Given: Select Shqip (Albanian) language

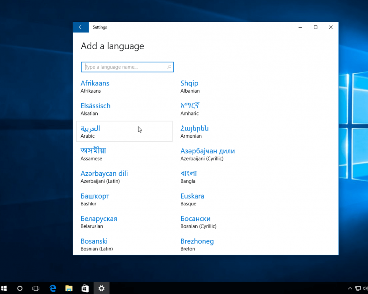Looking at the screenshot, I should click(189, 86).
